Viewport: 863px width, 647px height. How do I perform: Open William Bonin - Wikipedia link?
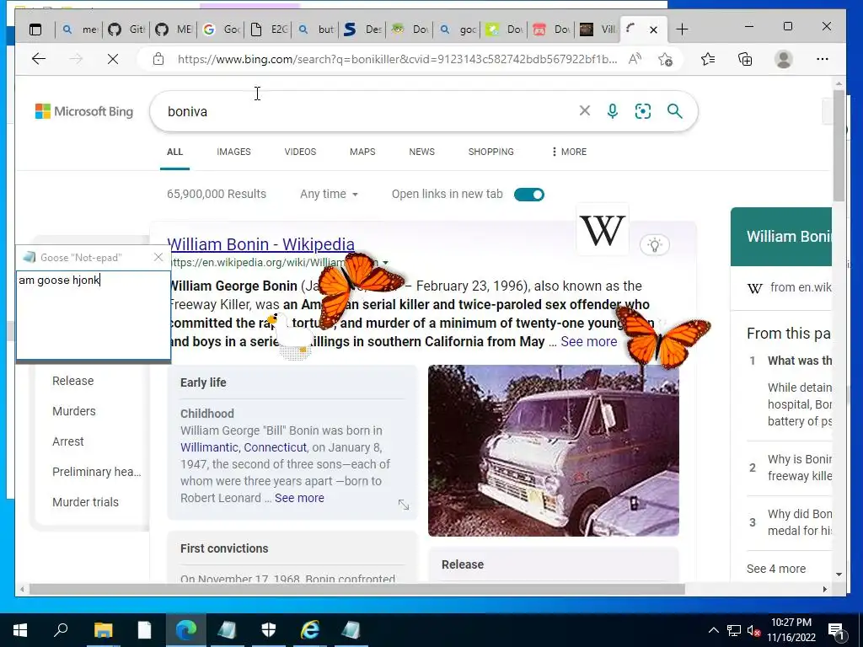pyautogui.click(x=260, y=243)
